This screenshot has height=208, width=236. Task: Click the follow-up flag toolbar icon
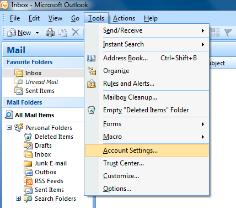pos(228,33)
